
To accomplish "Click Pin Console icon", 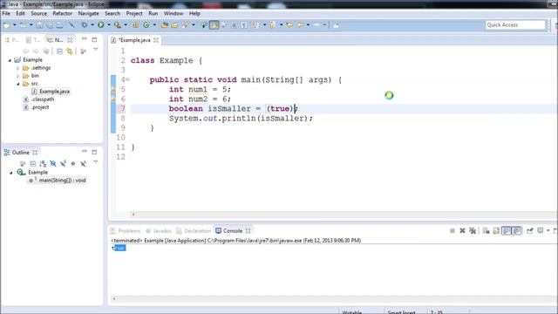I will [x=530, y=230].
